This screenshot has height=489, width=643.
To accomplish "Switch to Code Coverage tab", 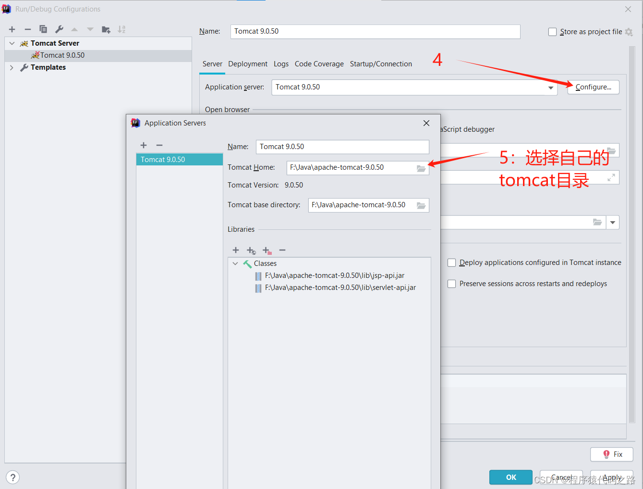I will pyautogui.click(x=319, y=64).
